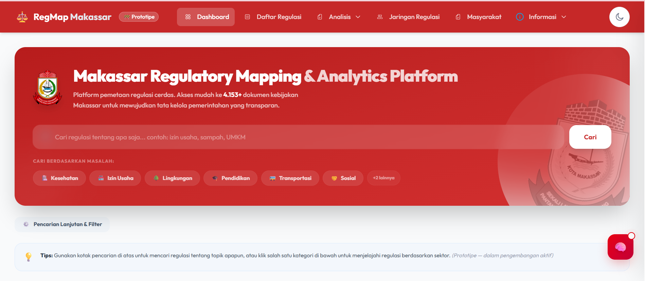The width and height of the screenshot is (645, 281).
Task: Open the brain AI assistant chat button
Action: coord(620,247)
